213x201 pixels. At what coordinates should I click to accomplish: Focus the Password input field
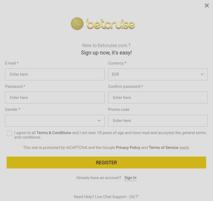[x=55, y=97]
